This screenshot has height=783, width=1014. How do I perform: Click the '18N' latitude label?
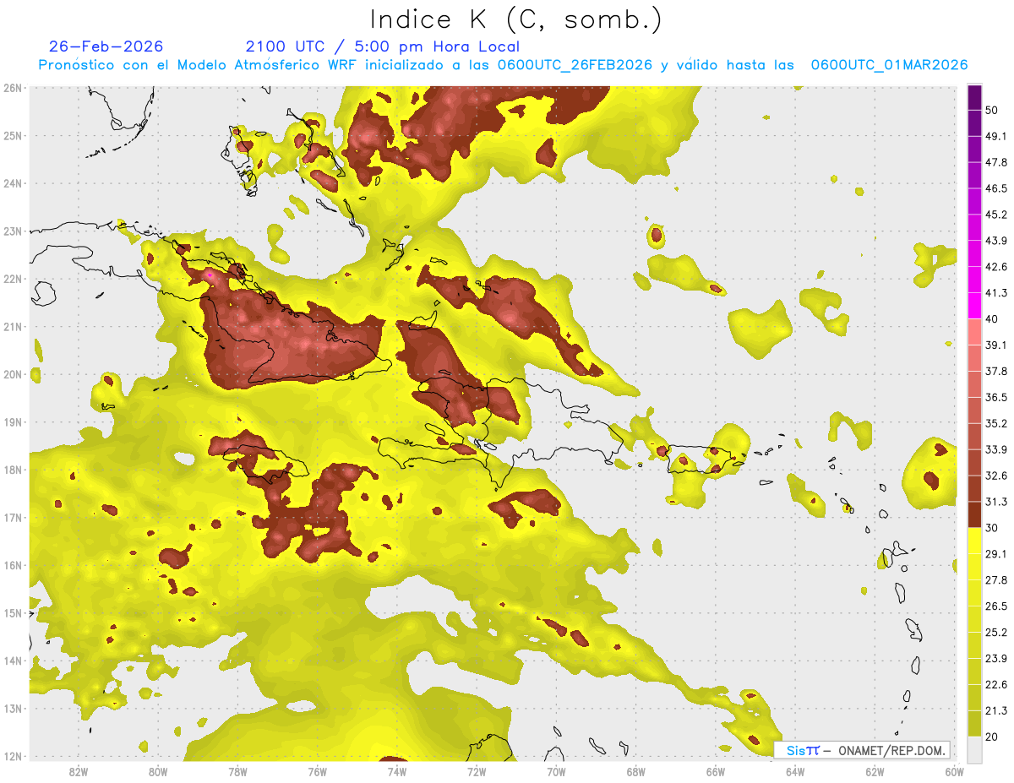[13, 470]
